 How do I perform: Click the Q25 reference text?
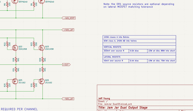[x=20, y=80]
